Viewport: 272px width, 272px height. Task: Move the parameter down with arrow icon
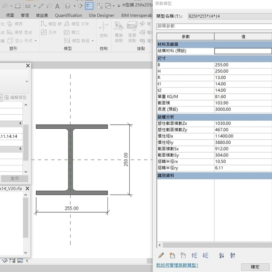click(x=205, y=256)
